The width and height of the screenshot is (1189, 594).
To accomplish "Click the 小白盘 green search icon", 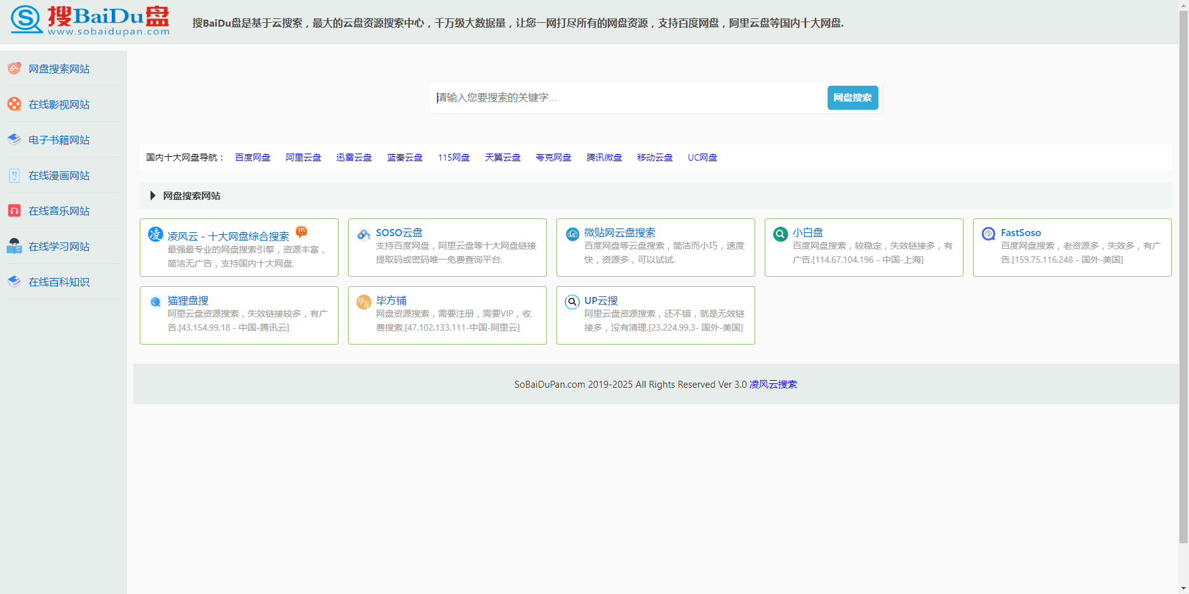I will tap(781, 234).
